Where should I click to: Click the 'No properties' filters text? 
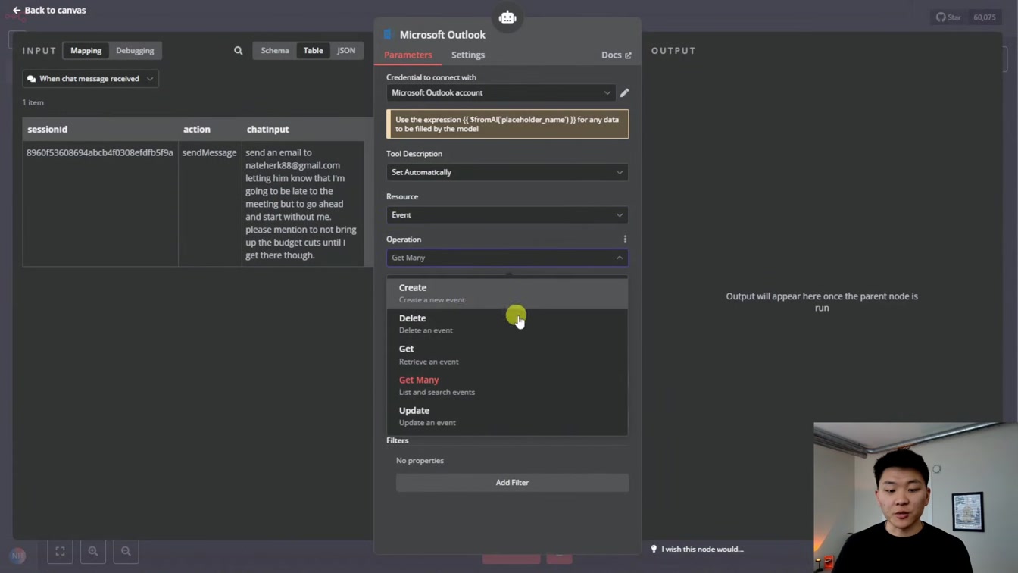[420, 461]
